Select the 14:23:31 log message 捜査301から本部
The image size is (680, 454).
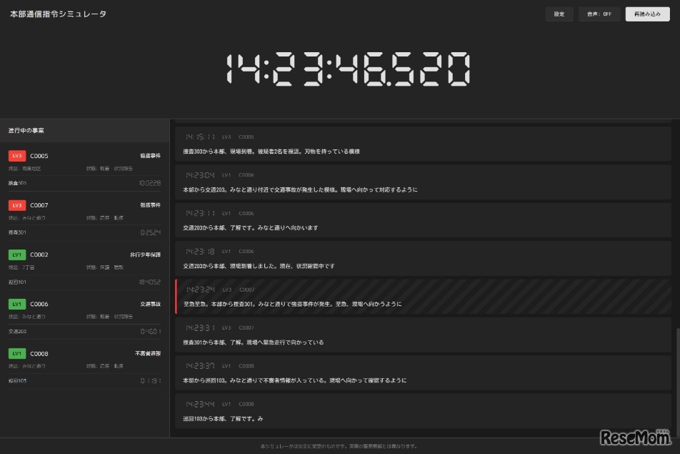point(254,342)
